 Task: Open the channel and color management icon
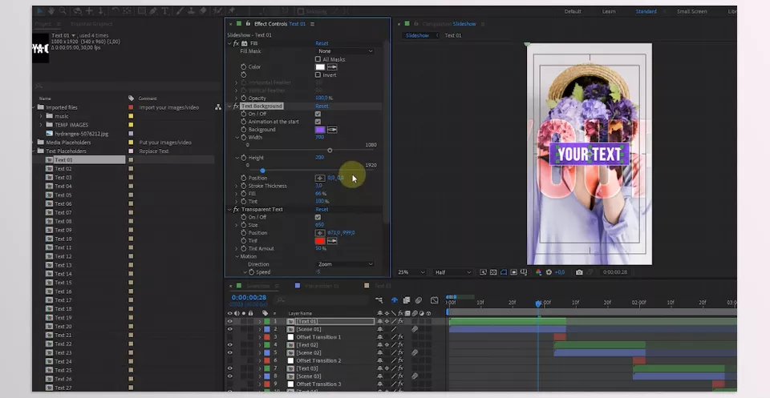point(539,272)
